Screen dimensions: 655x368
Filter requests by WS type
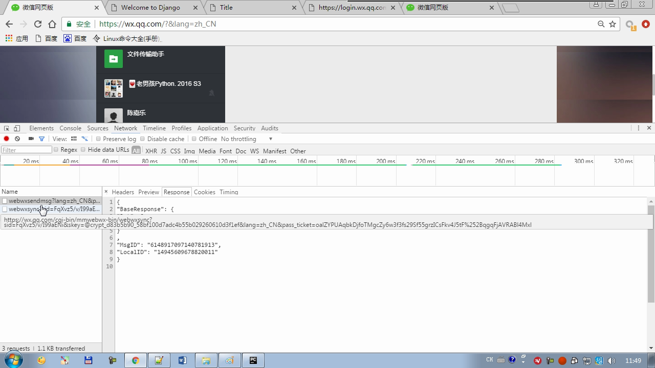[x=254, y=151]
